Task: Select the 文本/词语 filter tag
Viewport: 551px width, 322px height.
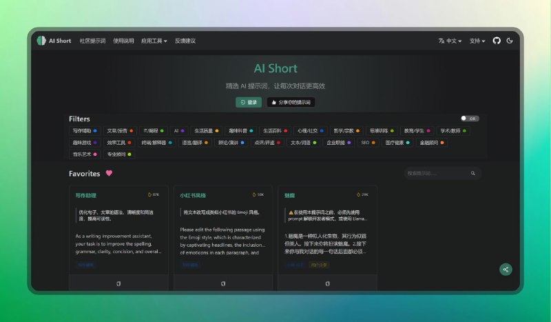Action: click(x=304, y=143)
